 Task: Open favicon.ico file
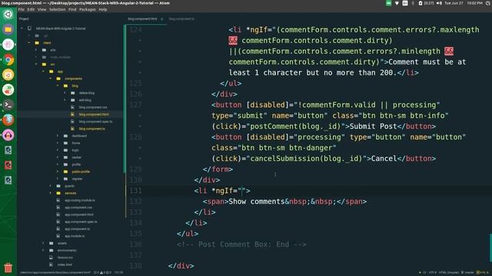point(65,258)
